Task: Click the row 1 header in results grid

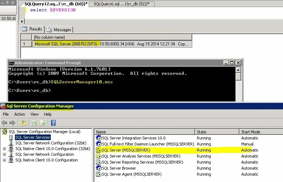Action: tap(26, 44)
